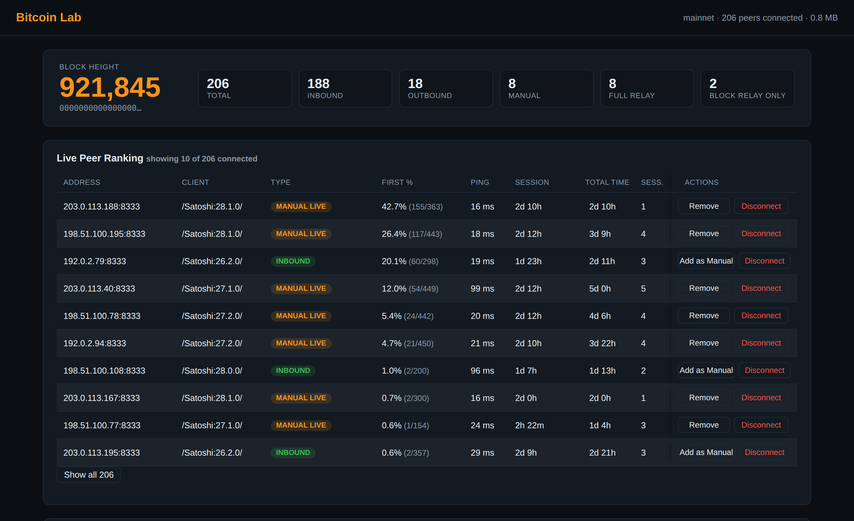Remove manual peer 203.0.113.40:8333
The image size is (854, 521).
(x=704, y=289)
